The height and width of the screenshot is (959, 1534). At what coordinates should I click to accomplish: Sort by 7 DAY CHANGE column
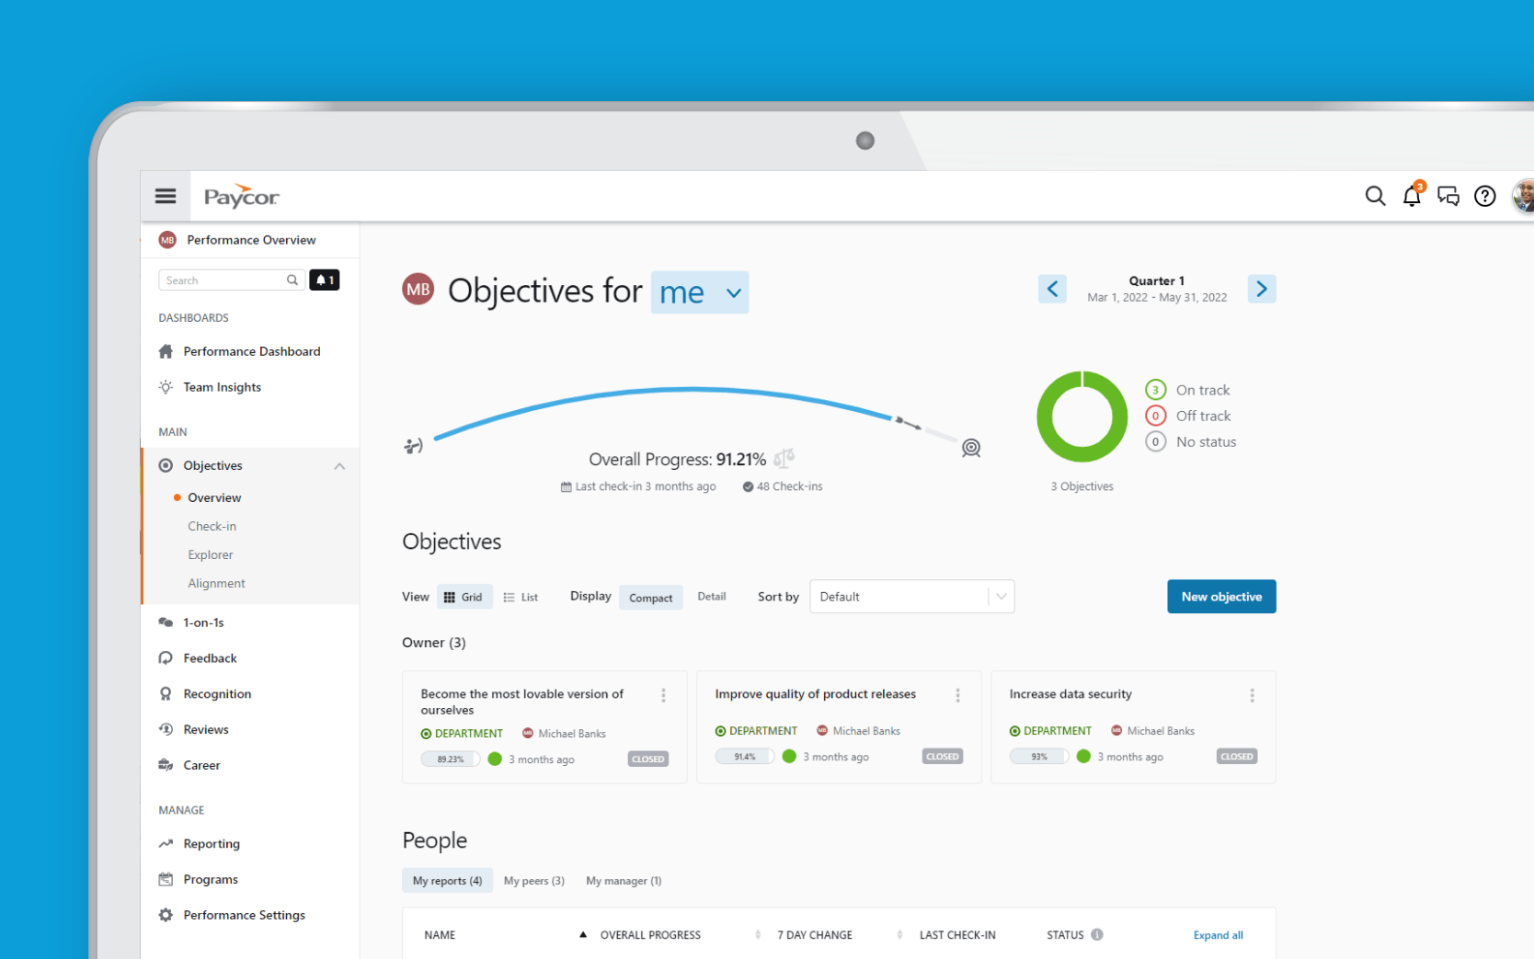815,935
